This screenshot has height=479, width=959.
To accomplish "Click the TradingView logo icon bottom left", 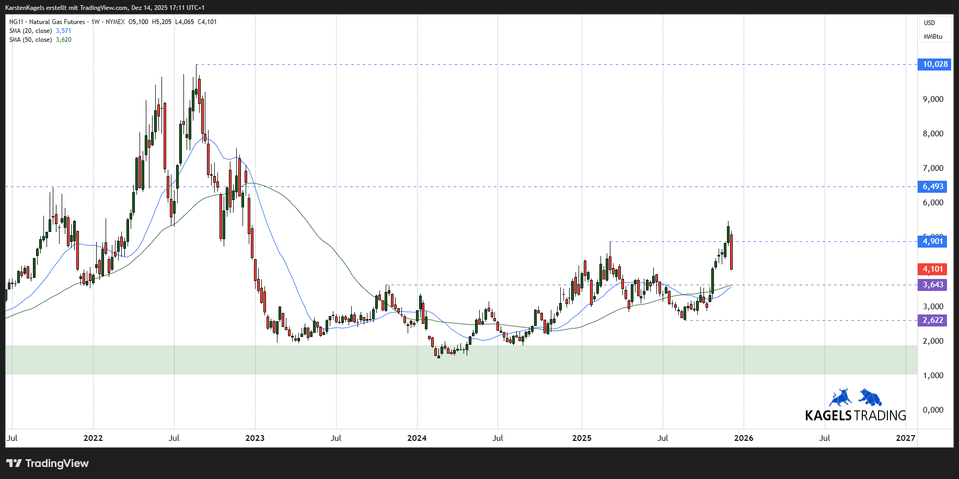I will point(15,463).
